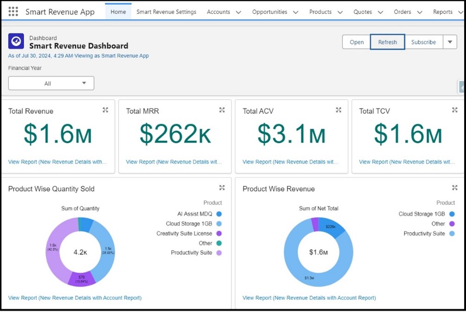
Task: Click the $3.1M Total ACV value
Action: click(x=291, y=134)
